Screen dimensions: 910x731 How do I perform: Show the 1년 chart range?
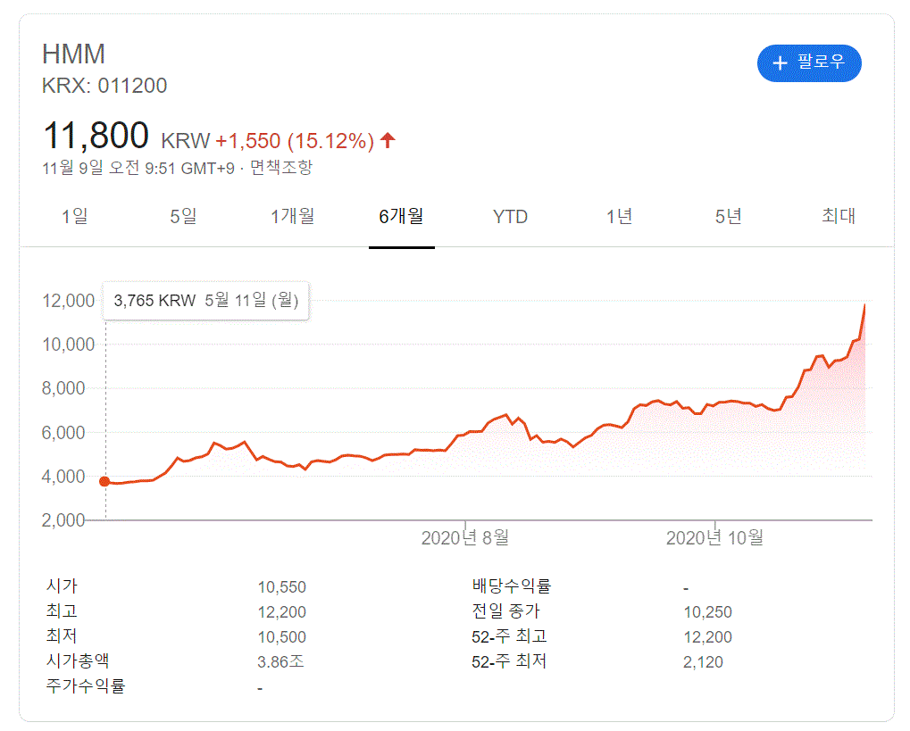coord(619,216)
